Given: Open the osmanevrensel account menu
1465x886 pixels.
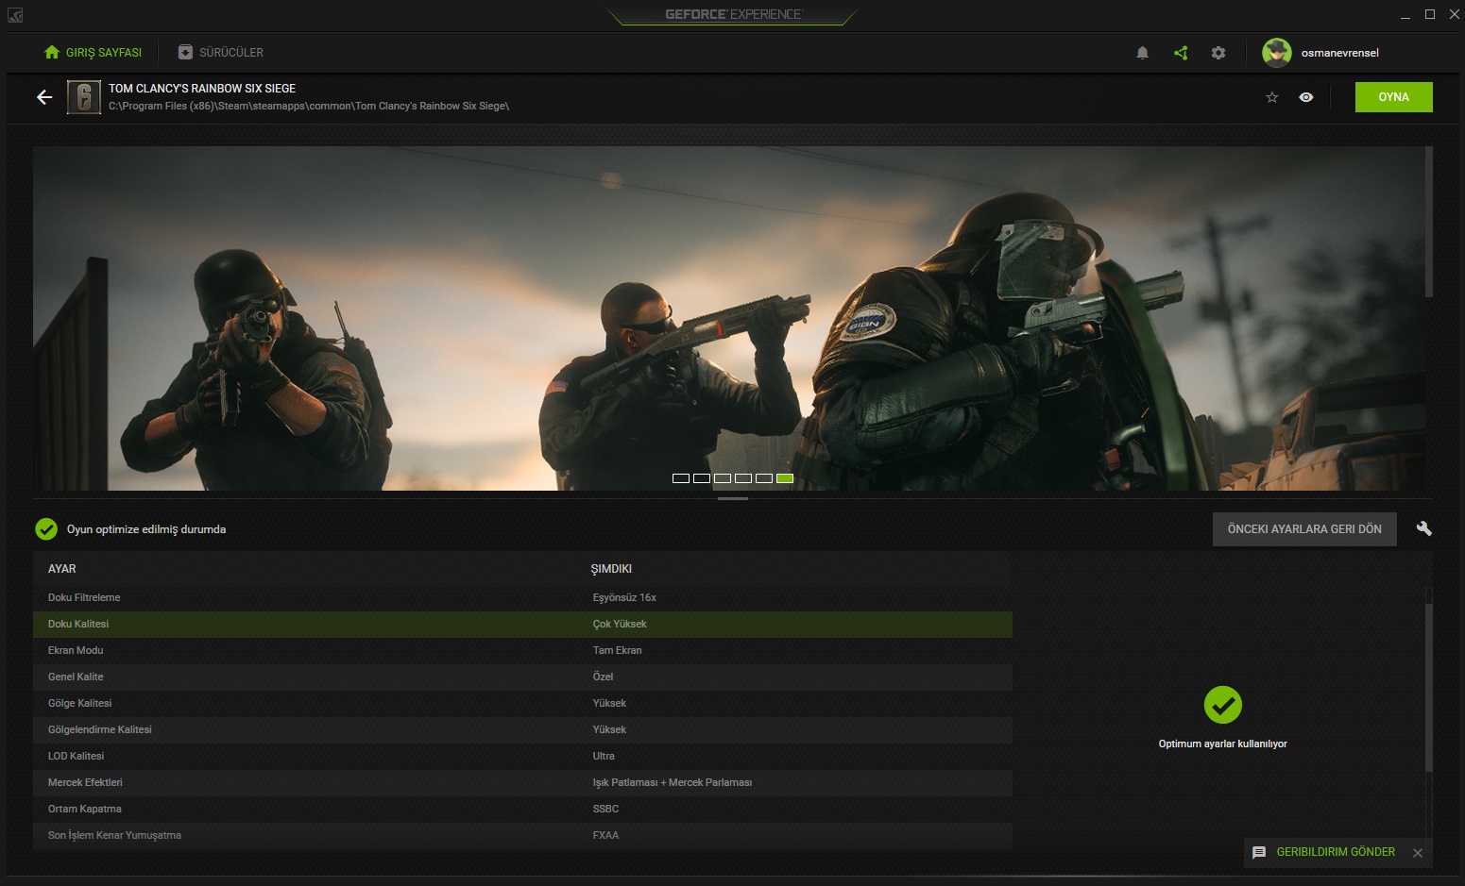Looking at the screenshot, I should coord(1339,53).
